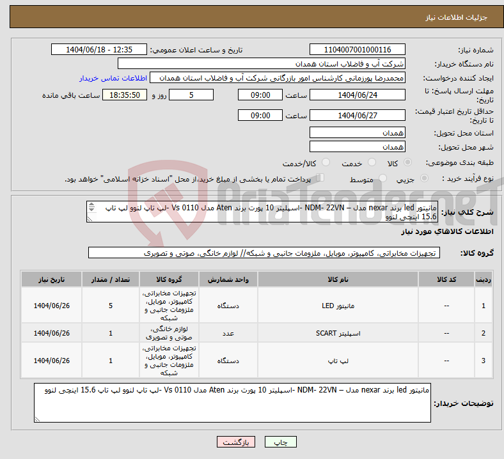Click the لپ تاپ item name cell
The width and height of the screenshot is (504, 459).
[338, 361]
